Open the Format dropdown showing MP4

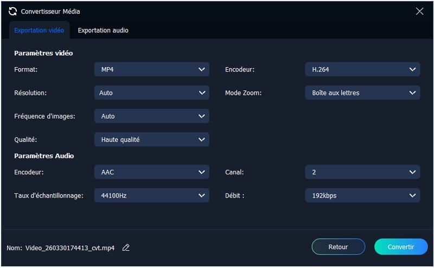click(x=151, y=69)
